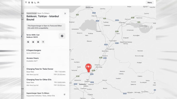The image size is (177, 99).
Task: Click the 8 Superchargers heading
Action: pos(34,50)
